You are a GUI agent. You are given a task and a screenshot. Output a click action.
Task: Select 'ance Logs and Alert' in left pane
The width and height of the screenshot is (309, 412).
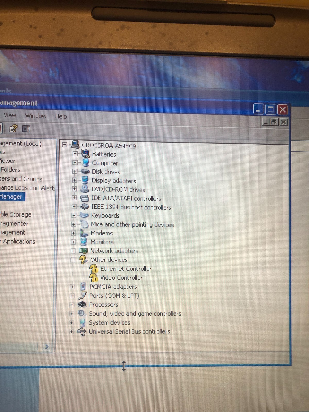pyautogui.click(x=28, y=188)
